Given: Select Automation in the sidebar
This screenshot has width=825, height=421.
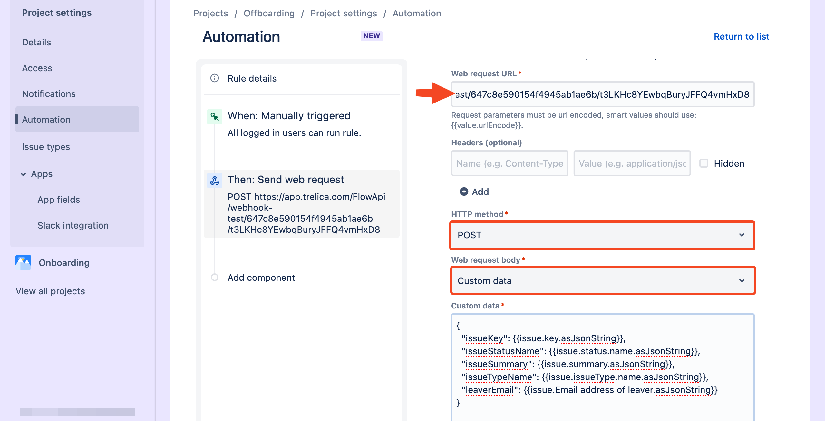Looking at the screenshot, I should 77,119.
